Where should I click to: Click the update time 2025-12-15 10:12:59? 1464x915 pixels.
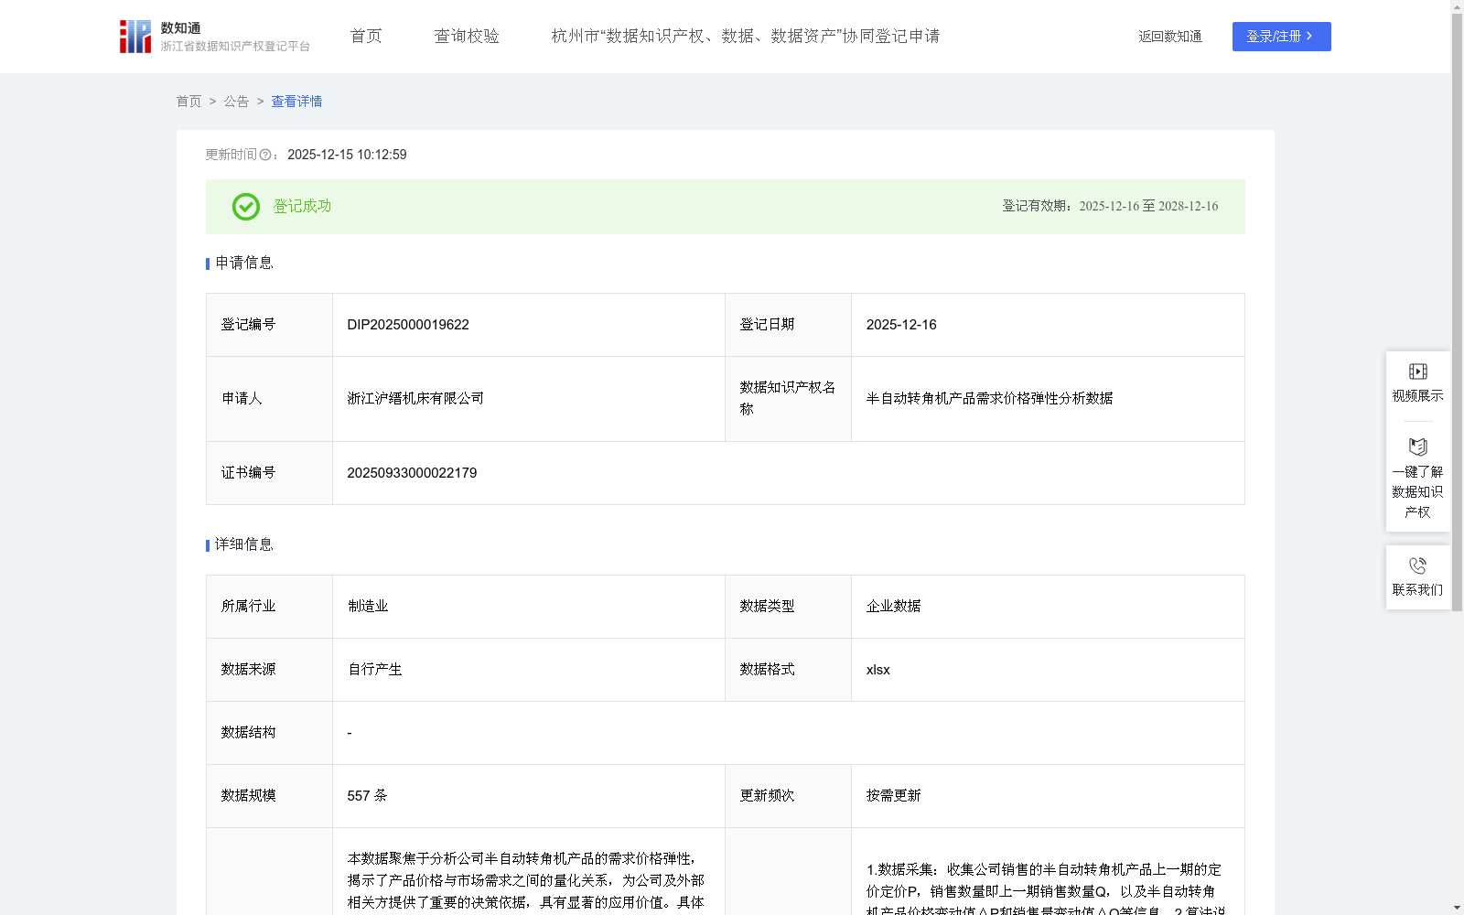[x=347, y=155]
